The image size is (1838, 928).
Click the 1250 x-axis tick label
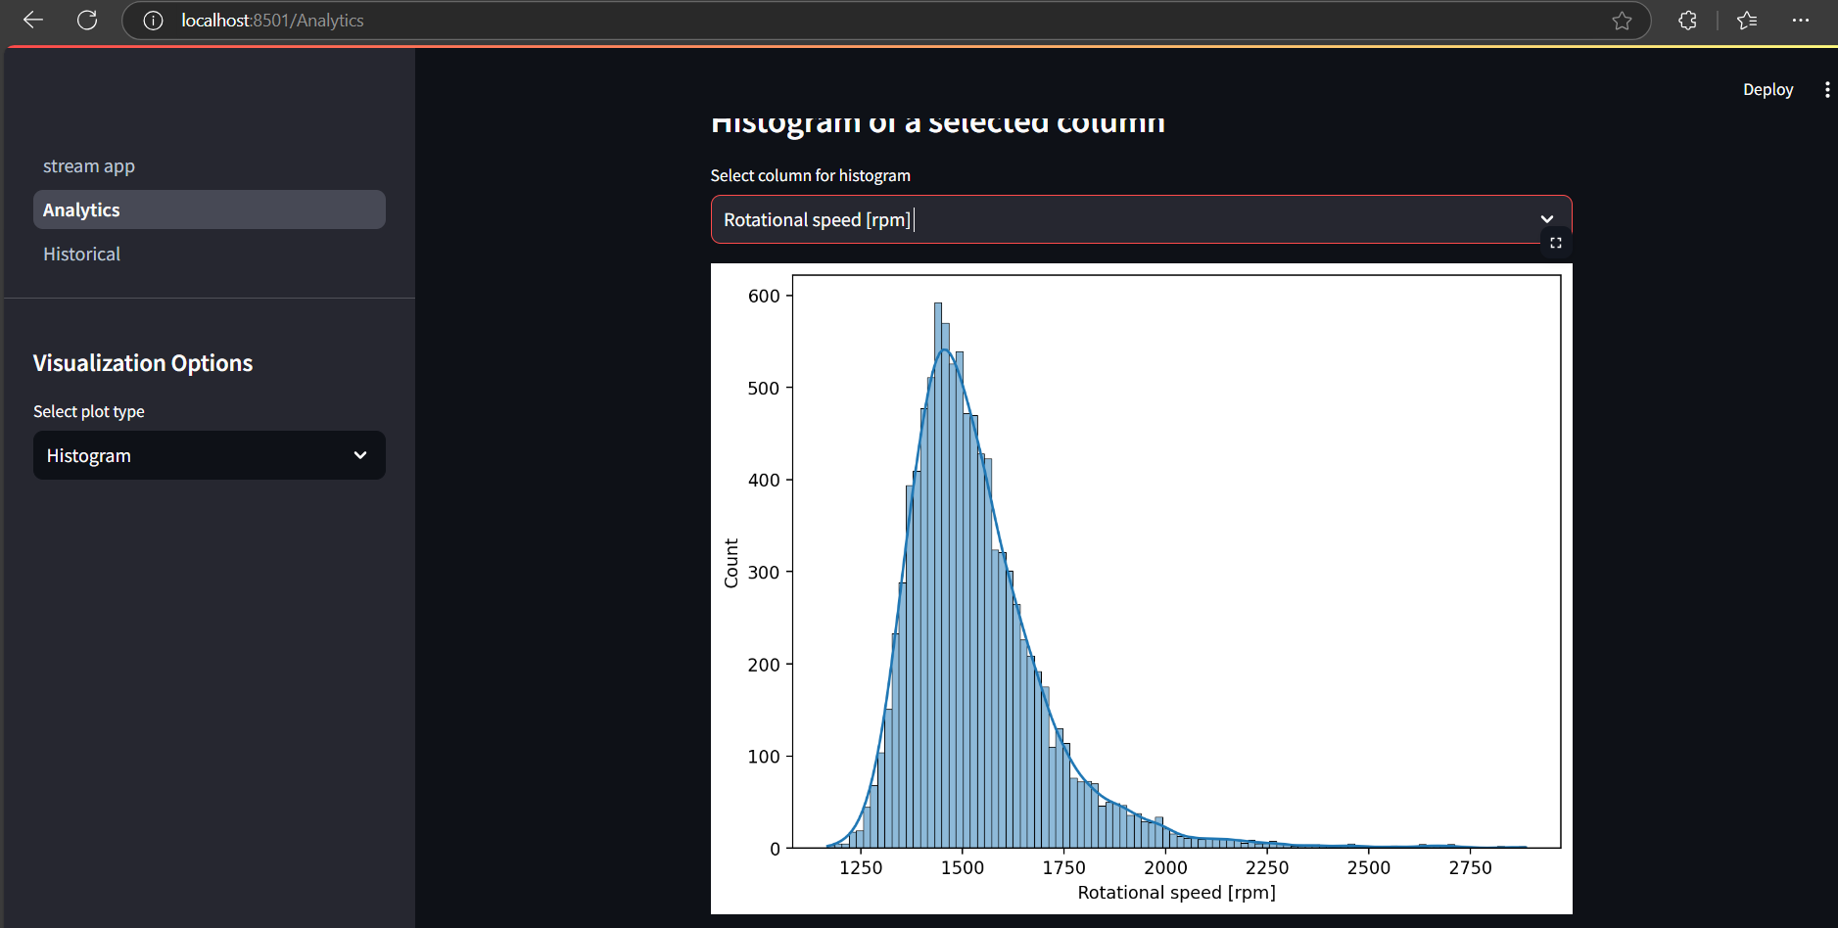tap(861, 867)
